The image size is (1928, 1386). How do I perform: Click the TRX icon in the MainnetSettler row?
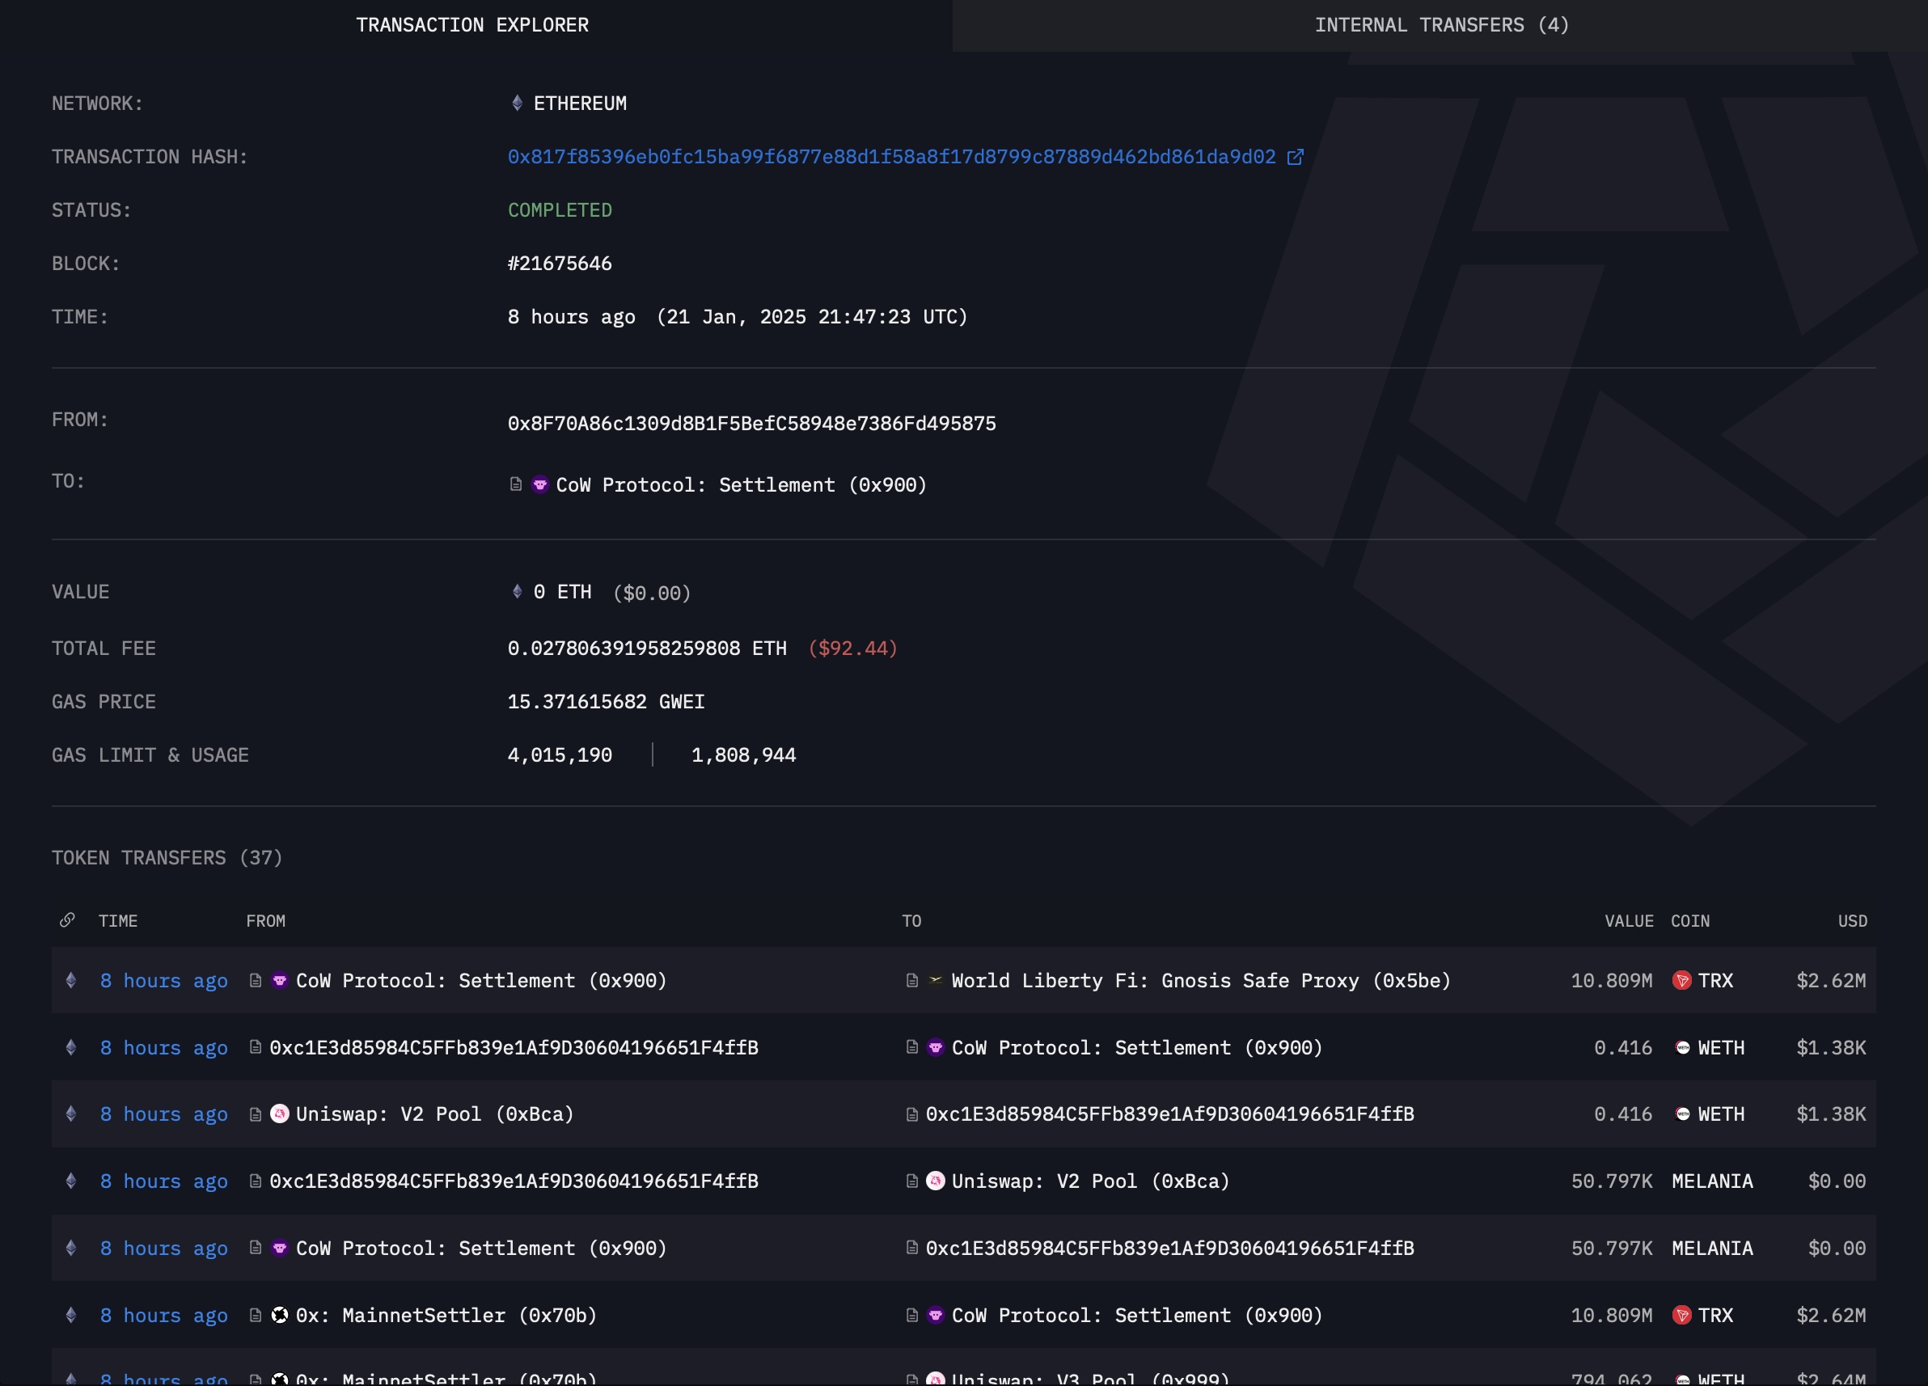pyautogui.click(x=1681, y=1316)
